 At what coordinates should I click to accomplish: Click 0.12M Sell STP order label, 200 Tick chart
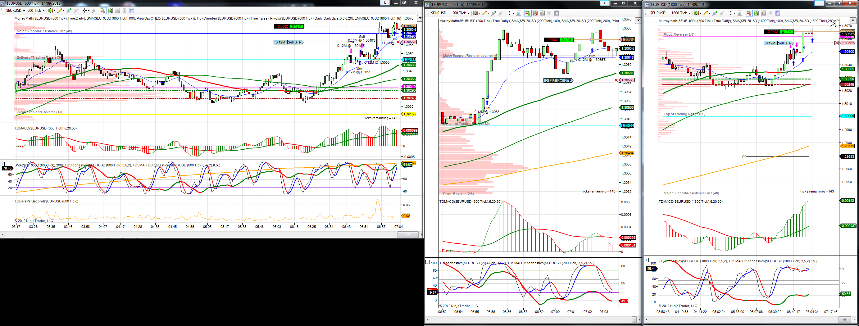coord(558,80)
